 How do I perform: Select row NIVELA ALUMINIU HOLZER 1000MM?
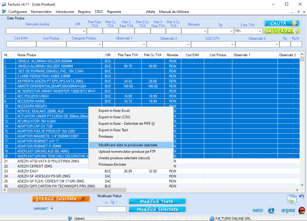coord(151,66)
